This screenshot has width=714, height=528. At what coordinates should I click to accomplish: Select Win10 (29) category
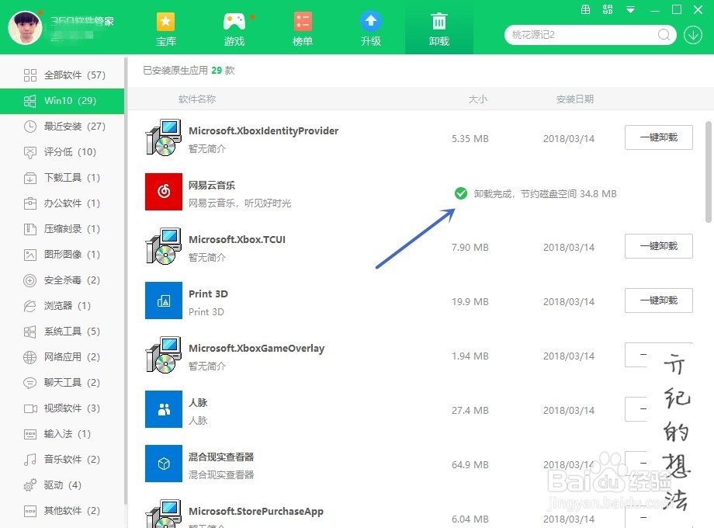pyautogui.click(x=62, y=101)
